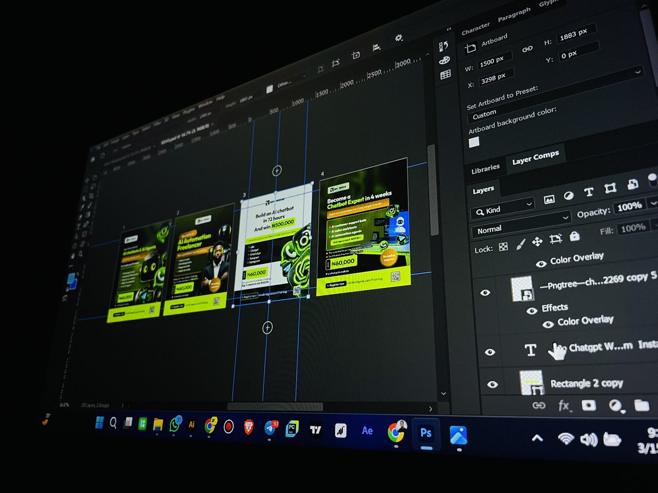The width and height of the screenshot is (658, 493).
Task: Add a layer mask from the Layers panel footer
Action: pos(588,405)
